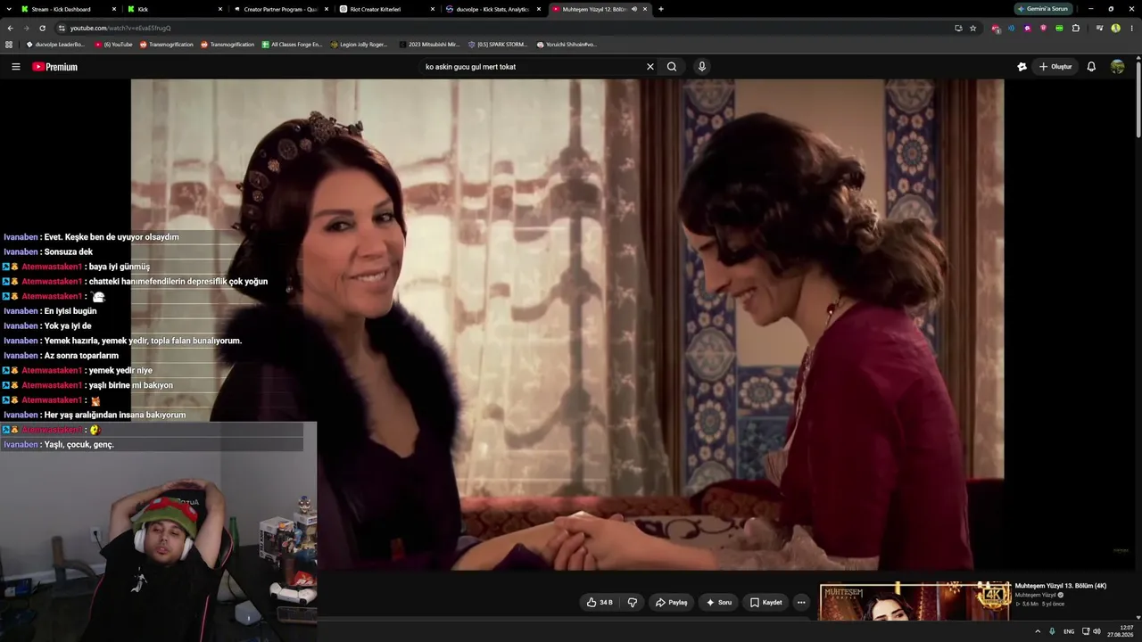Open Legion Jolly Roger bookmark

click(x=359, y=45)
